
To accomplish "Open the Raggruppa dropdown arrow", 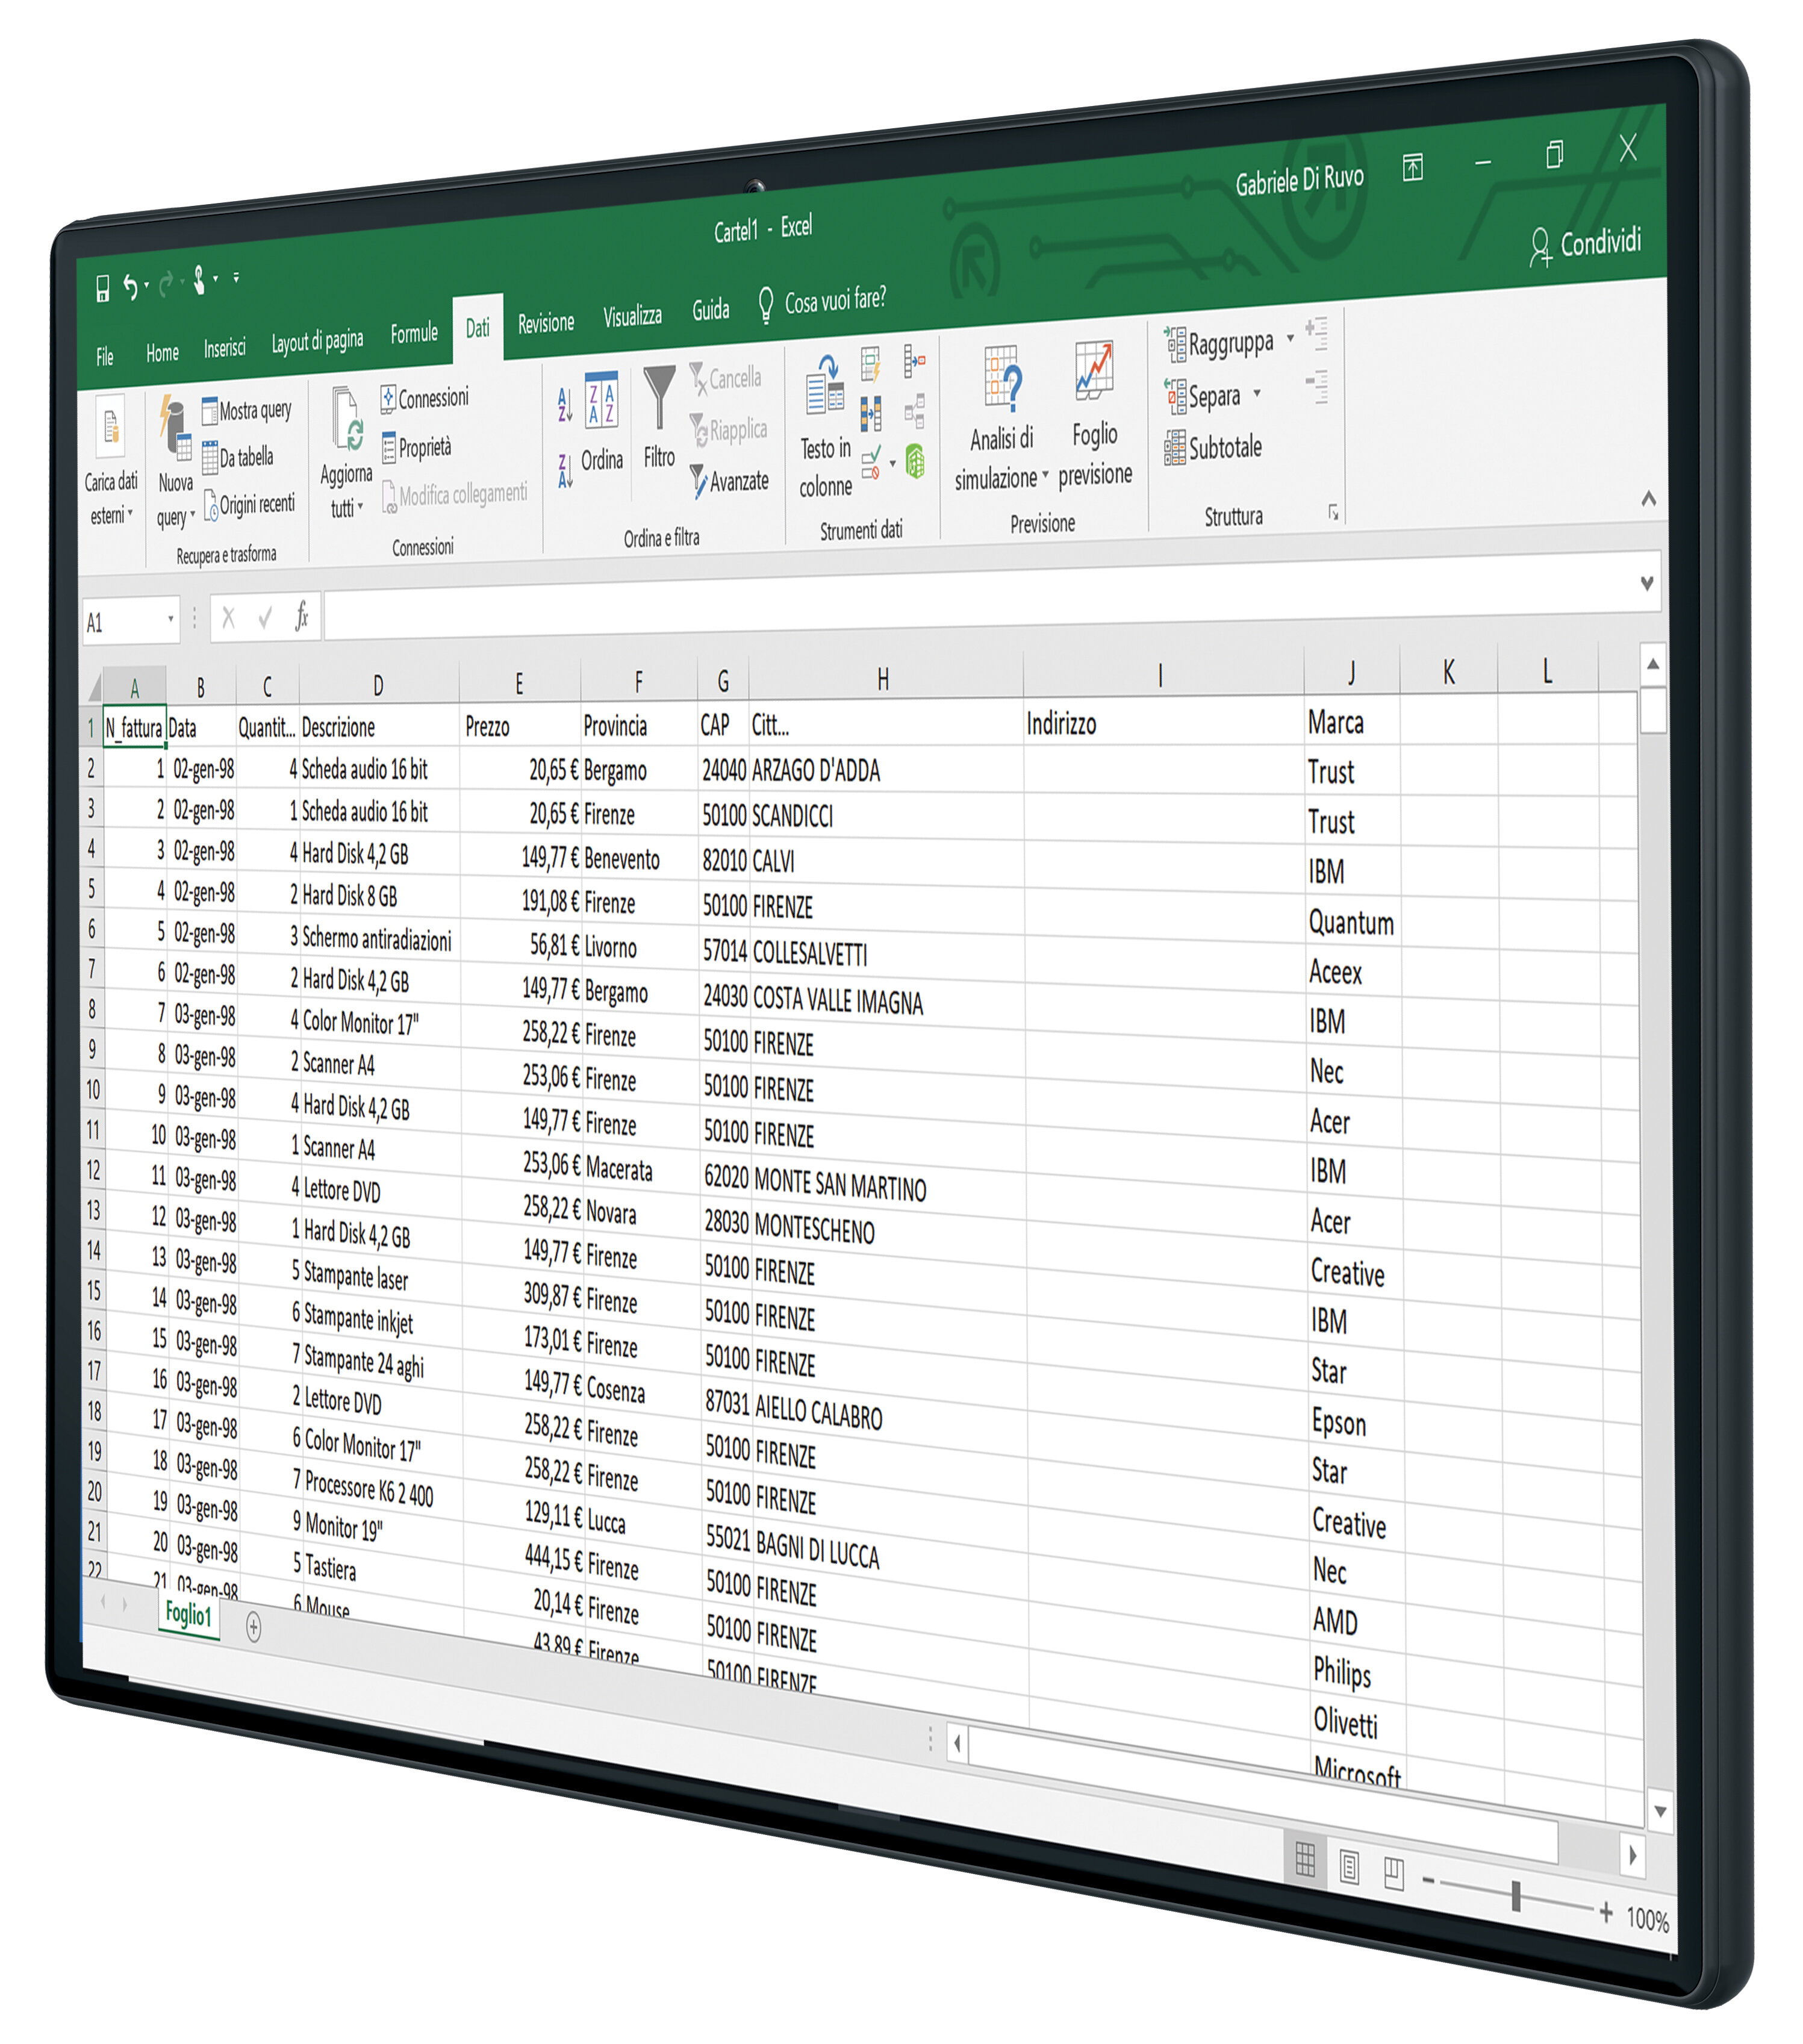I will point(1290,338).
